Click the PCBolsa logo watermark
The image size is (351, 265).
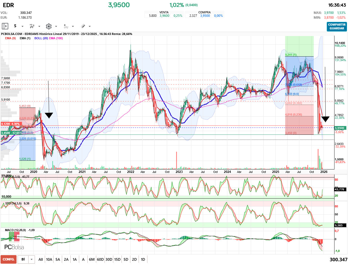click(x=14, y=247)
